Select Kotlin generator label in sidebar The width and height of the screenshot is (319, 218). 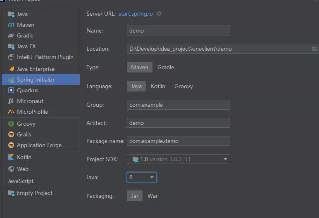(x=24, y=157)
